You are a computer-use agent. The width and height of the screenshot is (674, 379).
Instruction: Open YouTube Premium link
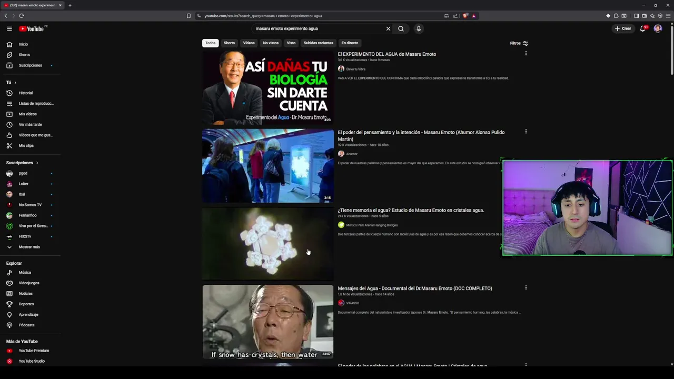coord(30,351)
